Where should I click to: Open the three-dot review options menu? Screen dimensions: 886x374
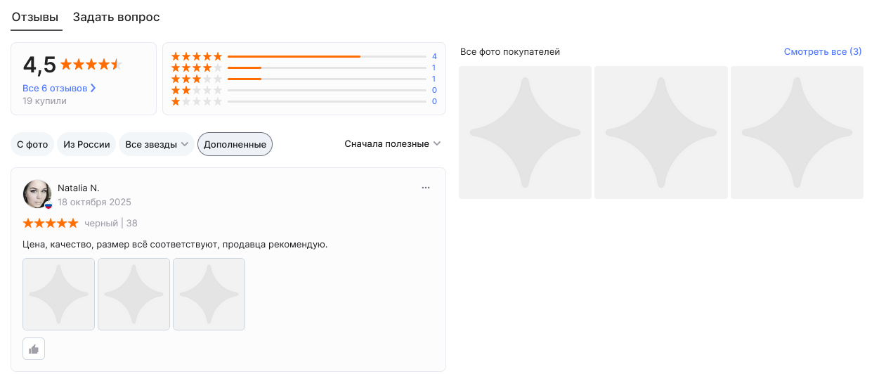pyautogui.click(x=425, y=188)
